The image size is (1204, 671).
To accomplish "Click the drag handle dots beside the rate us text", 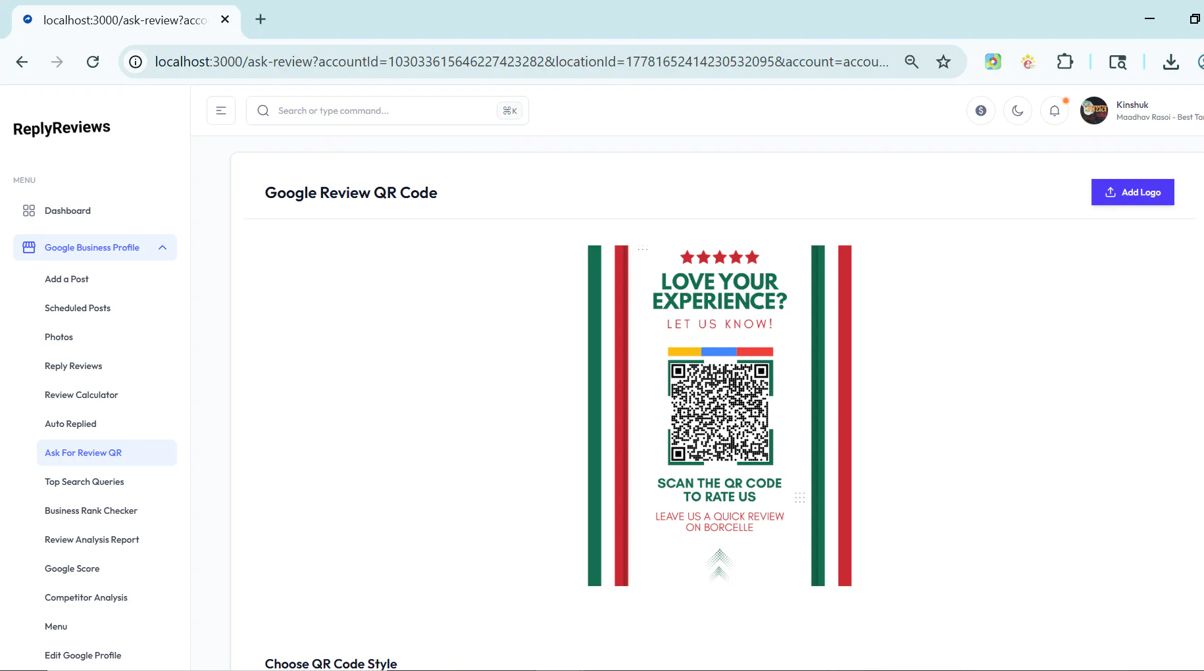I will pyautogui.click(x=800, y=497).
